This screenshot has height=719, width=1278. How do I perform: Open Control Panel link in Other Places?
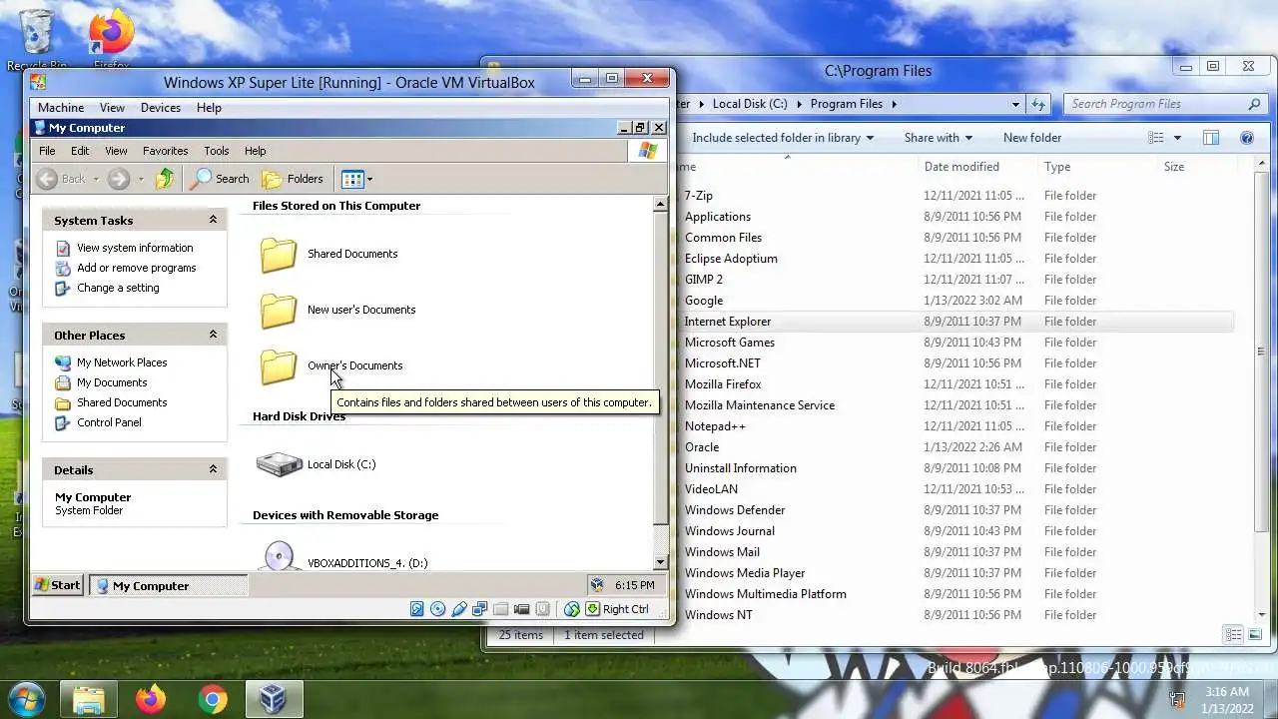coord(109,422)
